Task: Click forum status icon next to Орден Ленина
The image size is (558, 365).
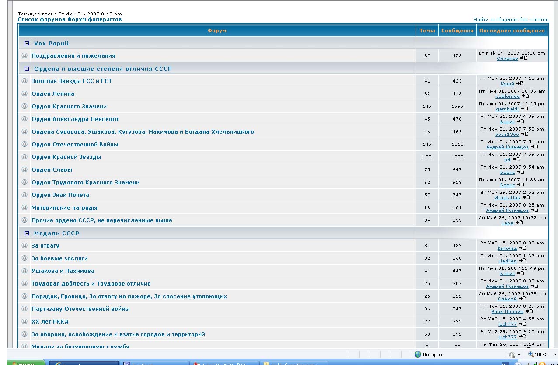Action: [x=24, y=93]
